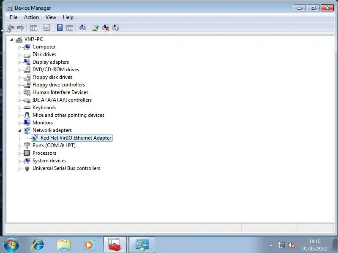Click Scan for hardware changes icon
This screenshot has width=338, height=253.
[x=83, y=27]
